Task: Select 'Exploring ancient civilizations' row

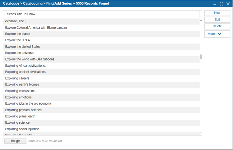Action: [x=101, y=72]
